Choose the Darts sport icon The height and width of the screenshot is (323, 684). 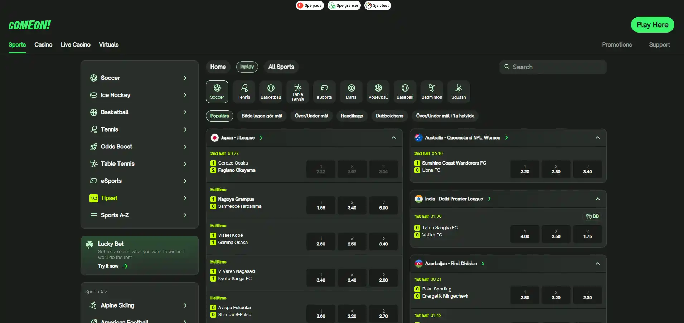coord(351,92)
